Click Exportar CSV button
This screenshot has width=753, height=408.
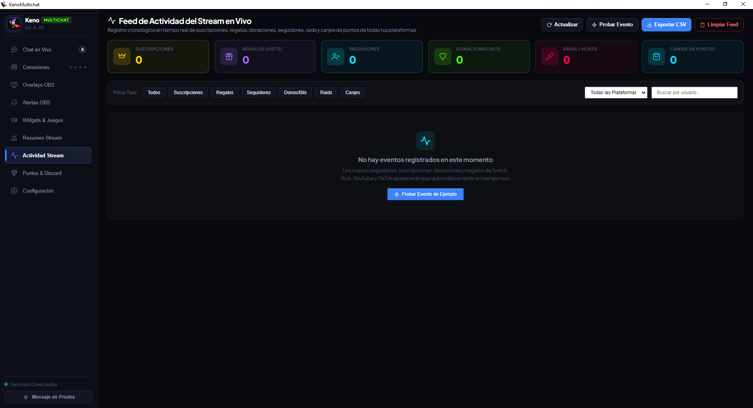point(666,25)
